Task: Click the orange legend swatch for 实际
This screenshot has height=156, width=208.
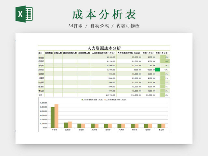Action: tap(105, 100)
